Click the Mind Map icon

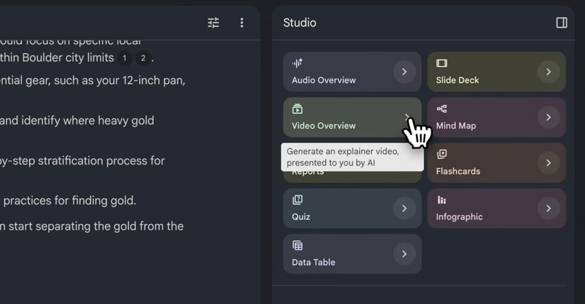tap(442, 109)
